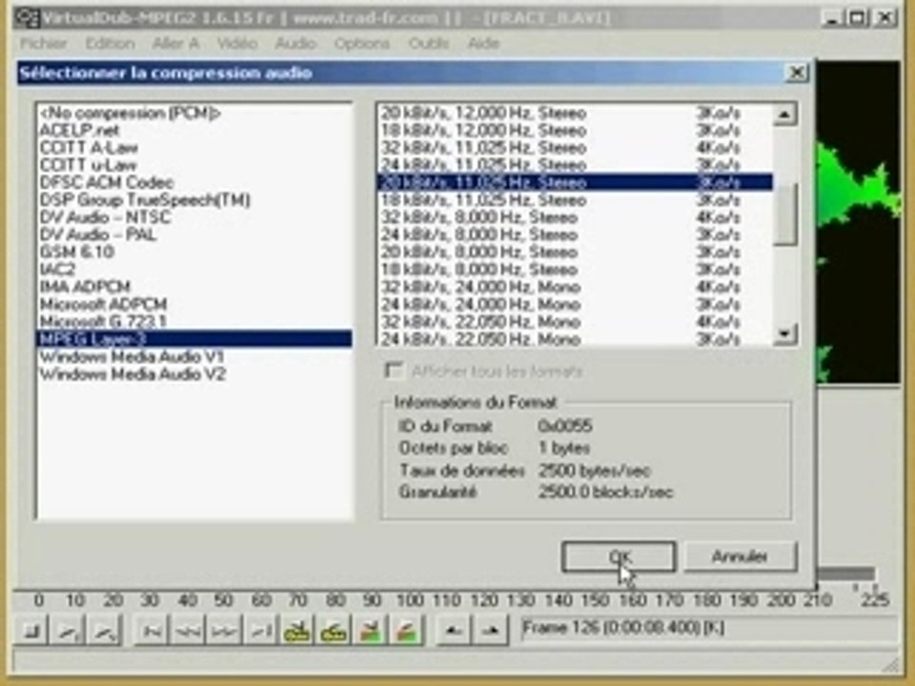This screenshot has width=915, height=686.
Task: Click the format list scrollbar thumb
Action: click(x=784, y=214)
